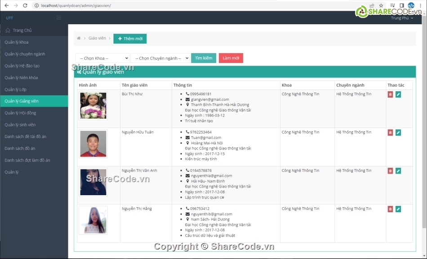
Task: Click phone number 9762253464
Action: click(201, 132)
